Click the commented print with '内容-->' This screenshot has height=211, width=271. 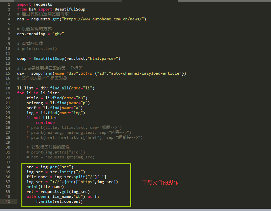79,132
